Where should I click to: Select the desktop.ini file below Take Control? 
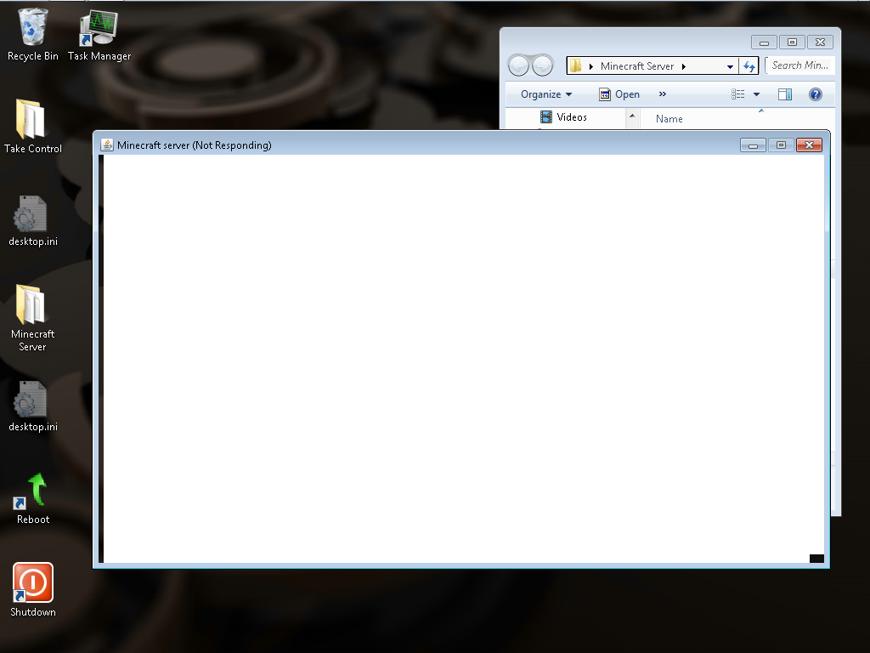(33, 220)
